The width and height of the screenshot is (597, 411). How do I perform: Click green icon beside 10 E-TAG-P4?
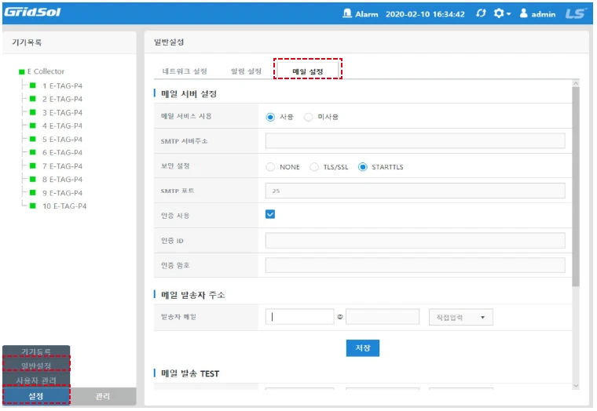pyautogui.click(x=33, y=206)
